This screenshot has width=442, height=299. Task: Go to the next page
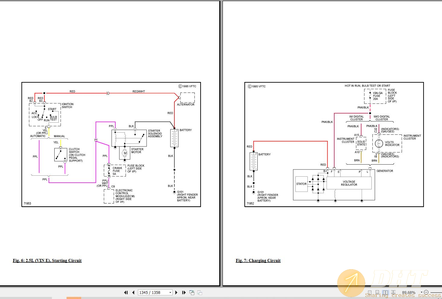[176, 292]
